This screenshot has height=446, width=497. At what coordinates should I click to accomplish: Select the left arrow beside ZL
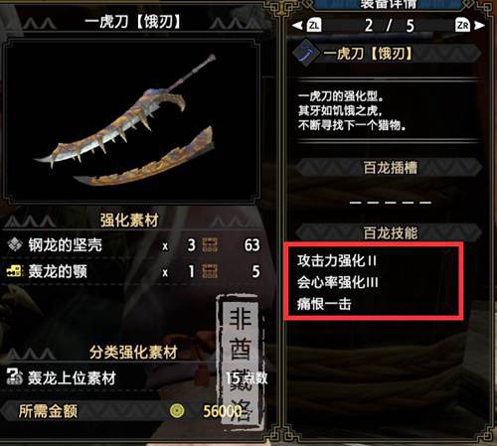pos(297,25)
